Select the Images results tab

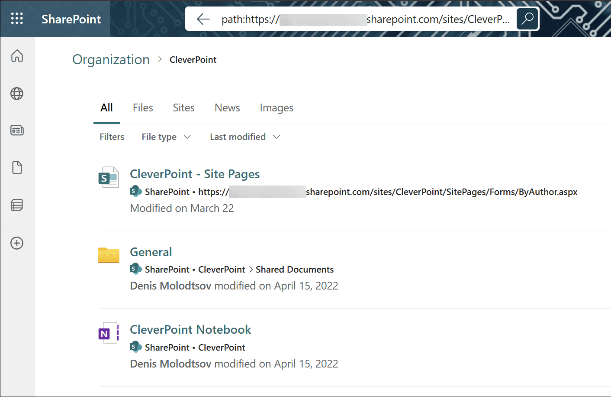tap(277, 107)
